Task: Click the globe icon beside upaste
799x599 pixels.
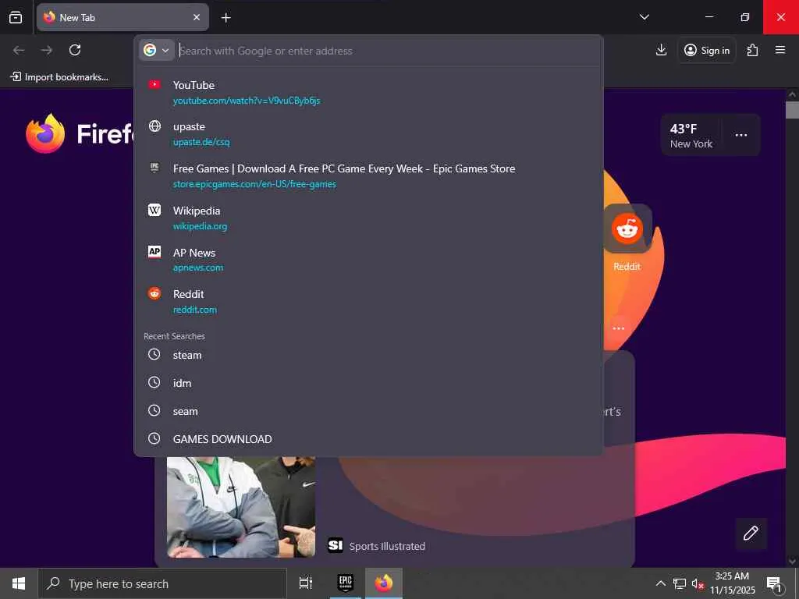Action: pos(154,126)
